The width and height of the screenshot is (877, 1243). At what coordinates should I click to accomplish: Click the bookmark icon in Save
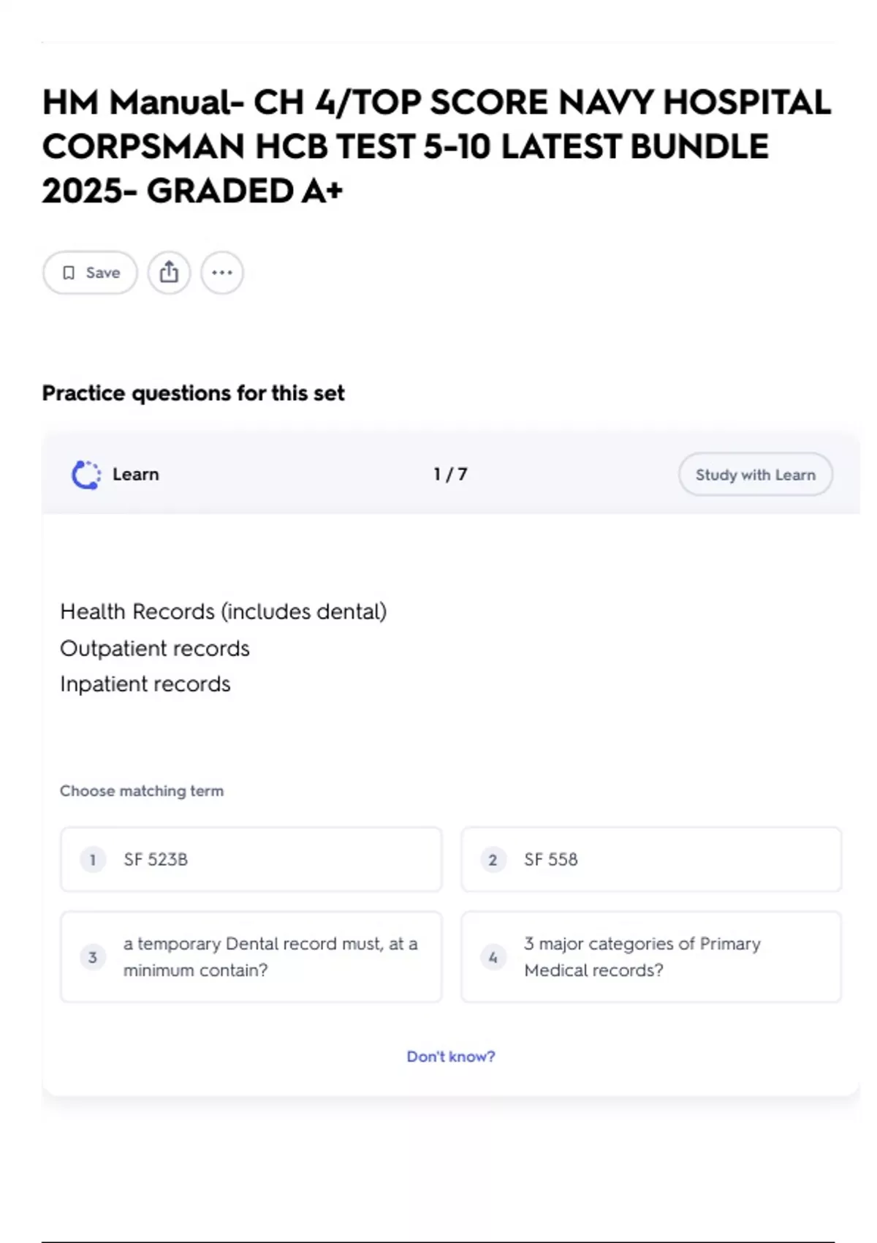[x=69, y=273]
